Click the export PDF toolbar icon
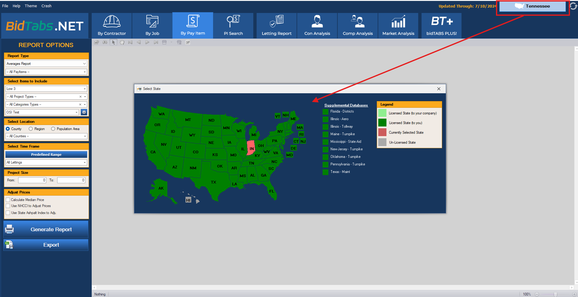 click(164, 42)
